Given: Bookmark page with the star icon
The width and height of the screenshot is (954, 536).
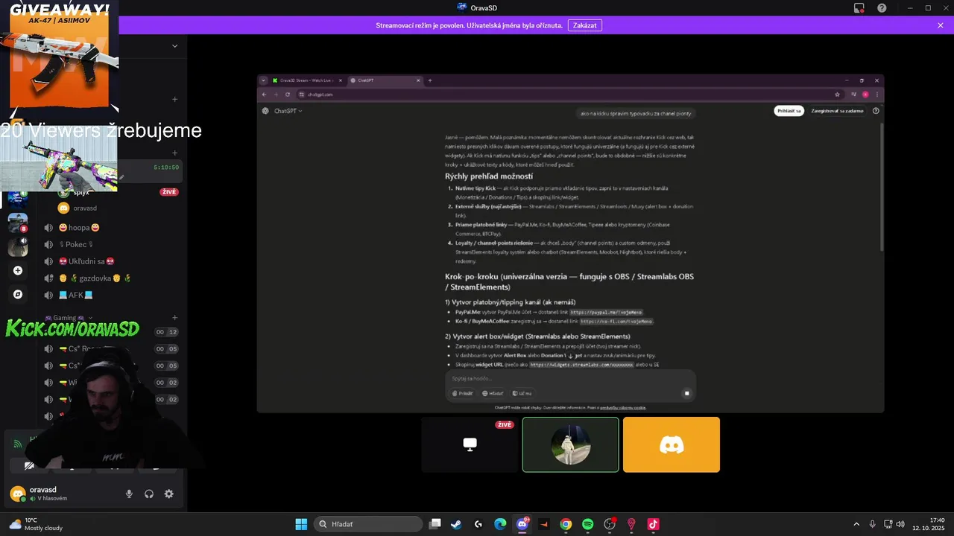Looking at the screenshot, I should [x=838, y=95].
